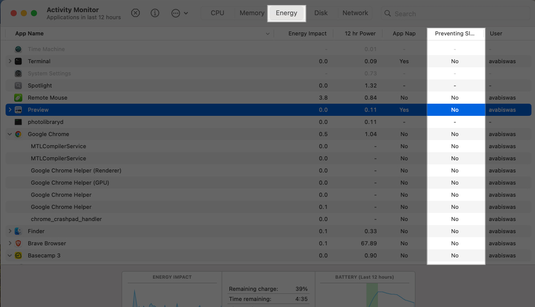Sort by the Preventing Sleep column header
535x307 pixels.
pos(455,33)
